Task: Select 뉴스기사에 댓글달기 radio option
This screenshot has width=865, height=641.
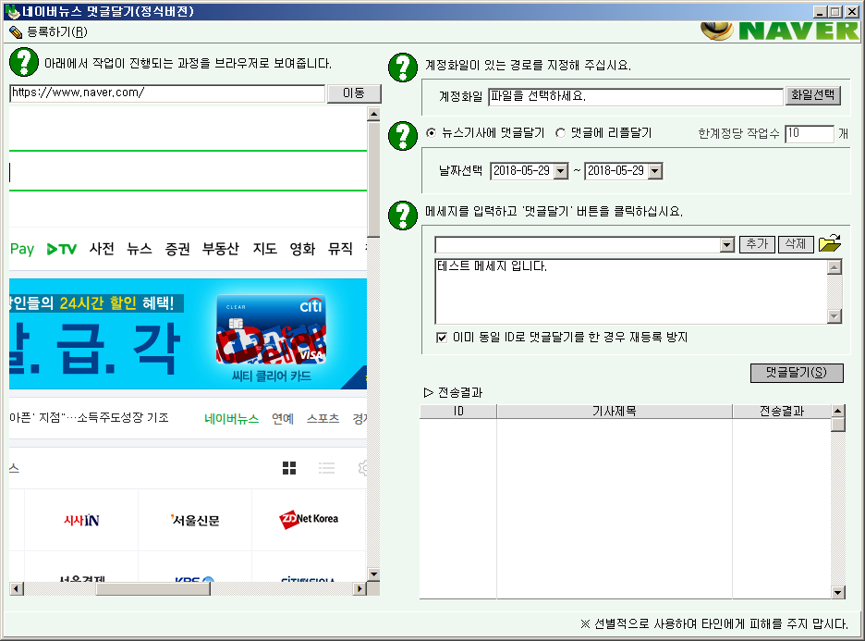Action: pyautogui.click(x=431, y=133)
